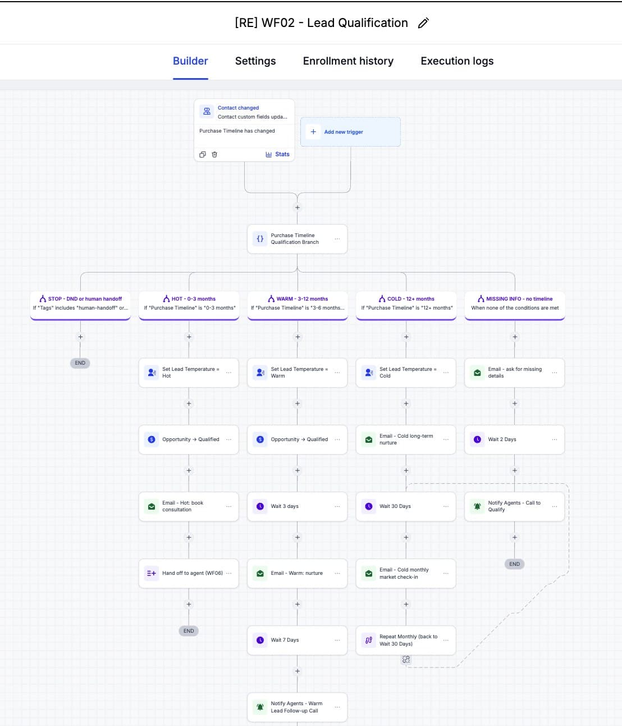Click the unlink icon below Repeat Monthly

click(406, 660)
